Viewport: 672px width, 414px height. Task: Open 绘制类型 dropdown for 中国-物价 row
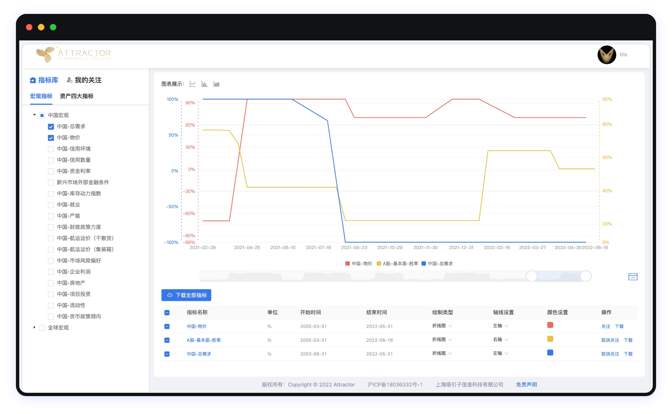(x=442, y=326)
